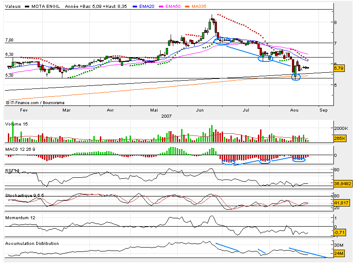Image resolution: width=357 pixels, height=268 pixels.
Task: Click the MOTA ENGIL stock name
Action: (45, 7)
